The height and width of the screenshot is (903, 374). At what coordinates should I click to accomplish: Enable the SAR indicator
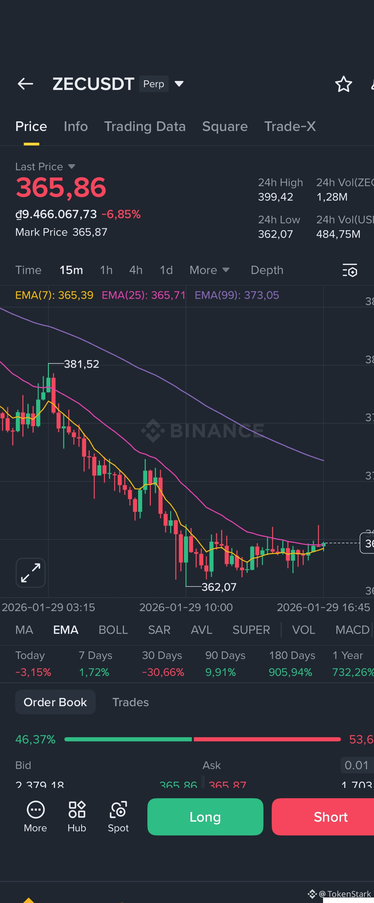pos(159,630)
